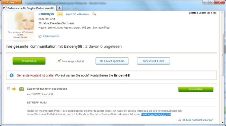Click the warning triangle icon under the message

point(179,120)
